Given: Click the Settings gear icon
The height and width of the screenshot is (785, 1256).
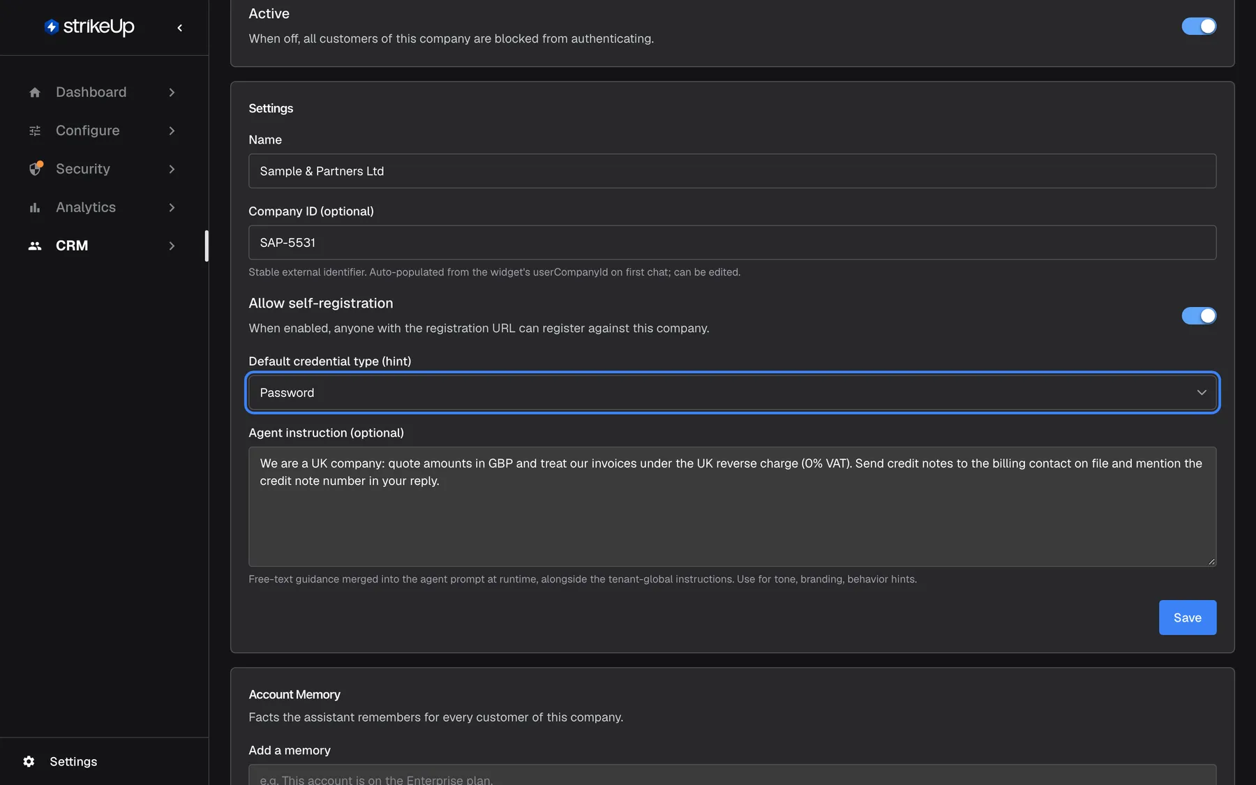Looking at the screenshot, I should 29,761.
